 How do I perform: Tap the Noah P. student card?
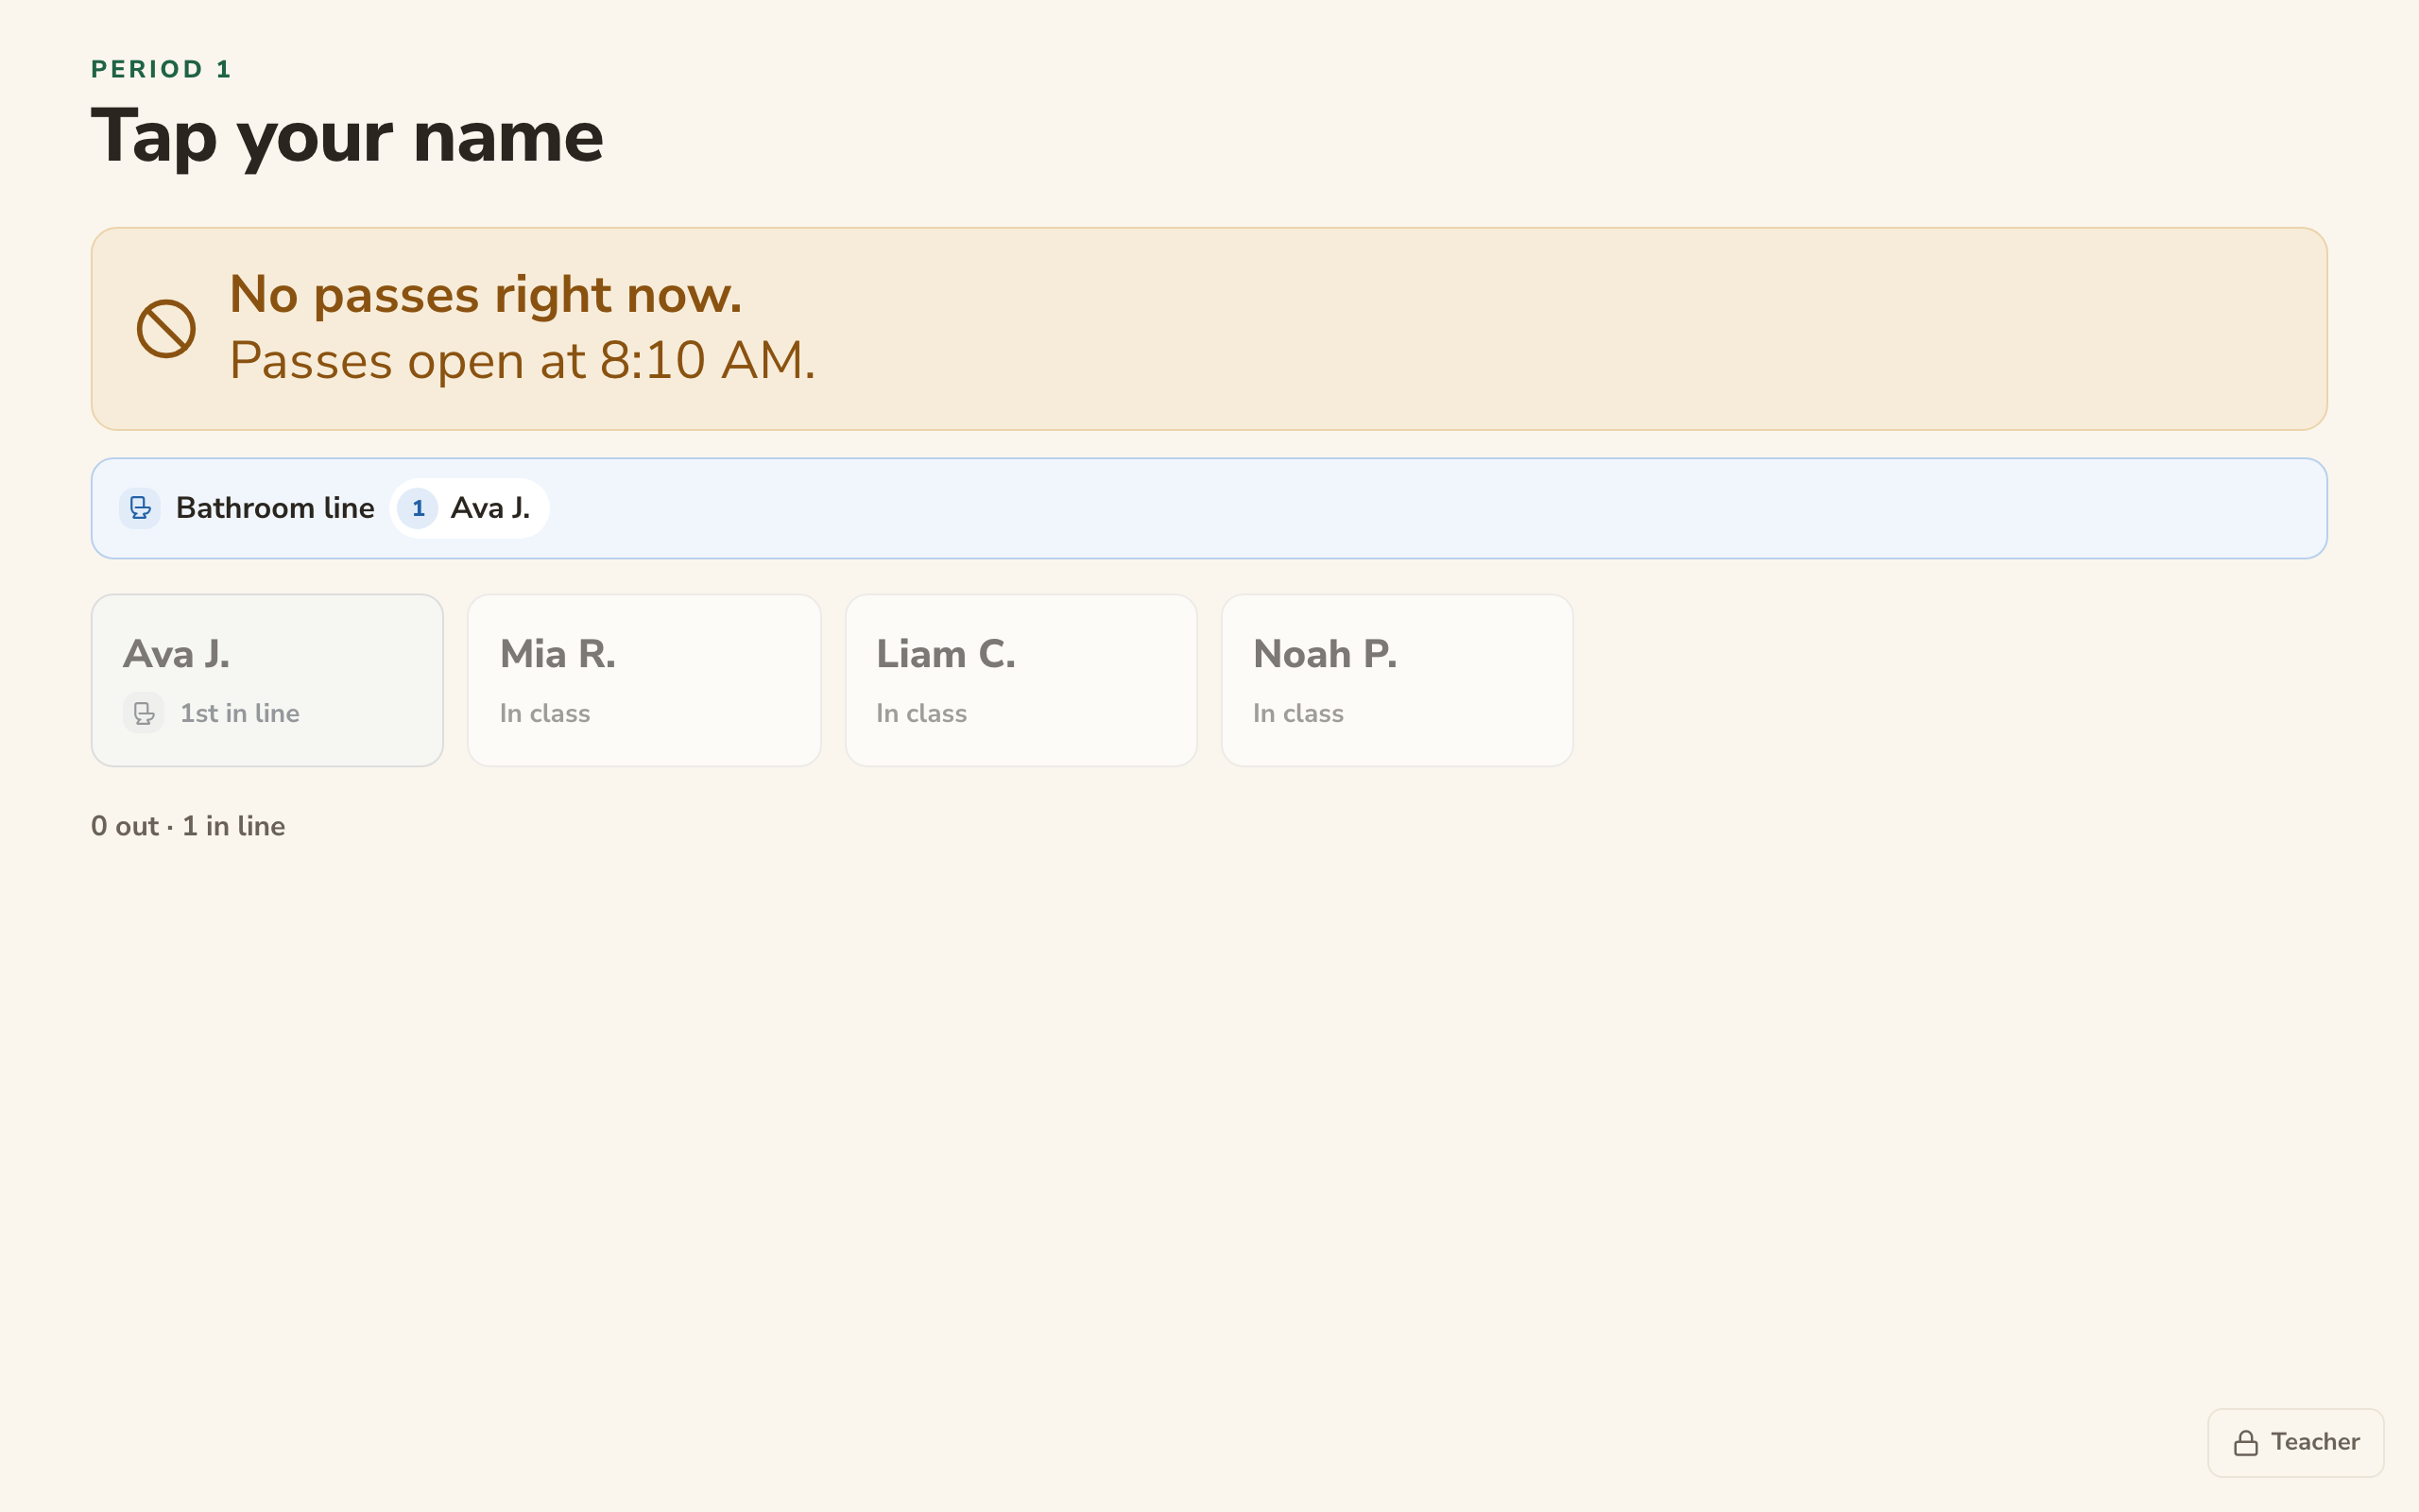(1398, 680)
